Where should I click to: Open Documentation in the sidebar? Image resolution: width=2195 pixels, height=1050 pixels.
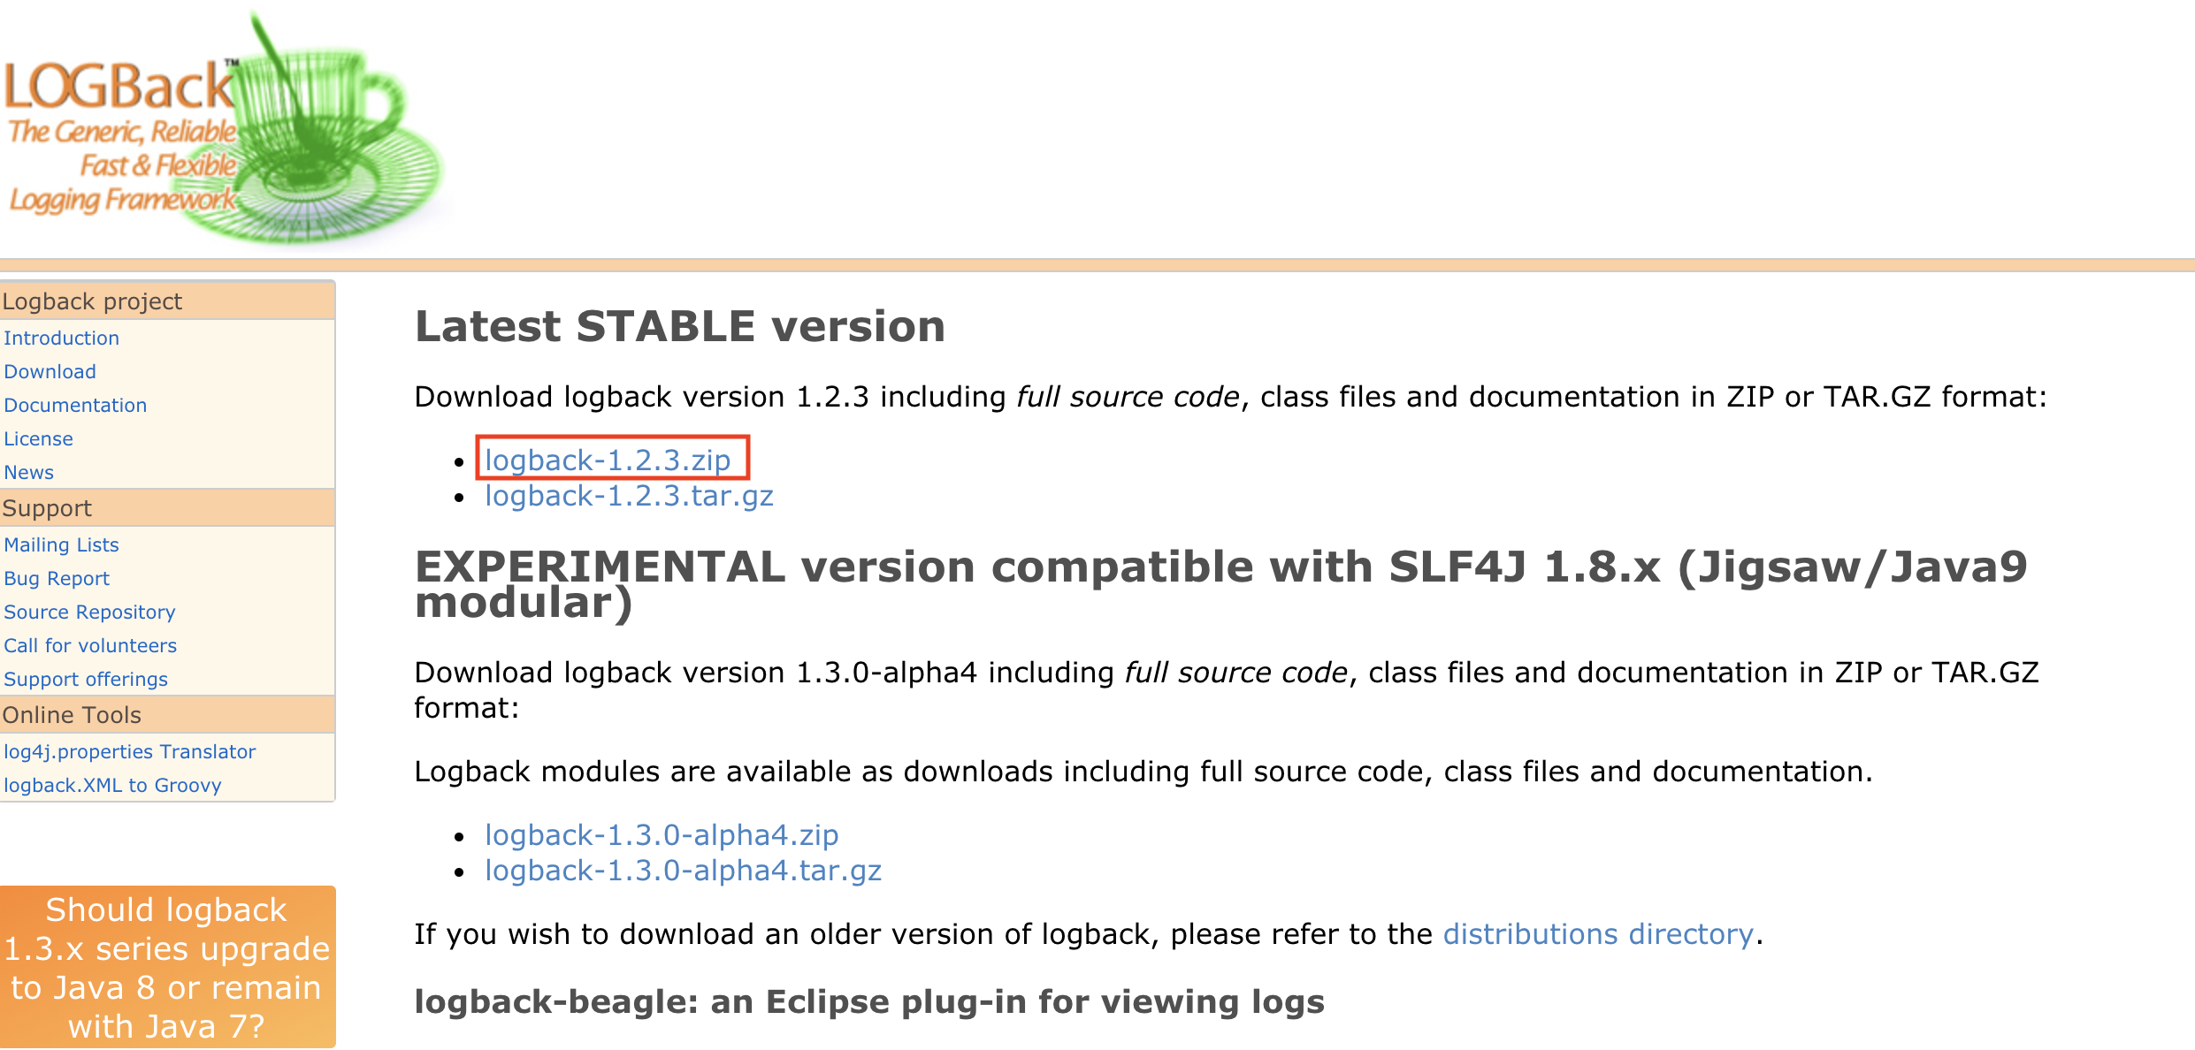[x=75, y=405]
